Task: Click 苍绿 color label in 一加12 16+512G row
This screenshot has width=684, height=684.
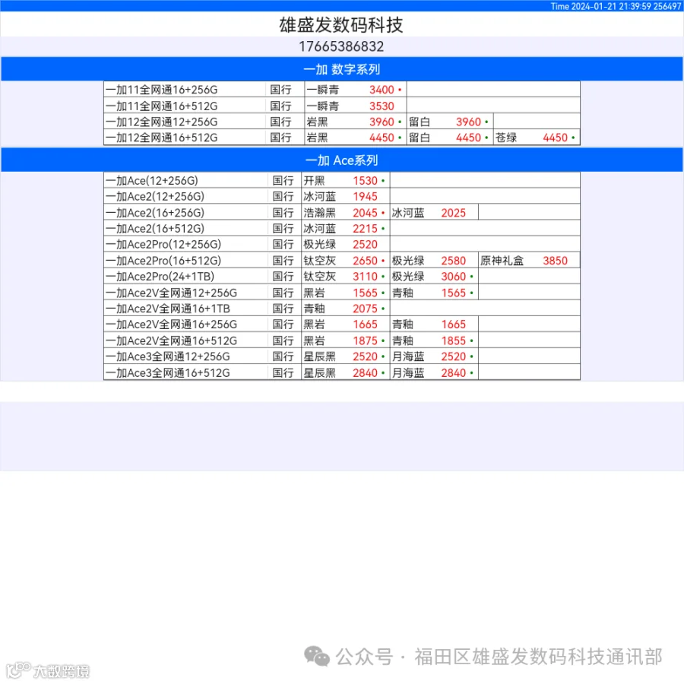Action: pyautogui.click(x=506, y=138)
